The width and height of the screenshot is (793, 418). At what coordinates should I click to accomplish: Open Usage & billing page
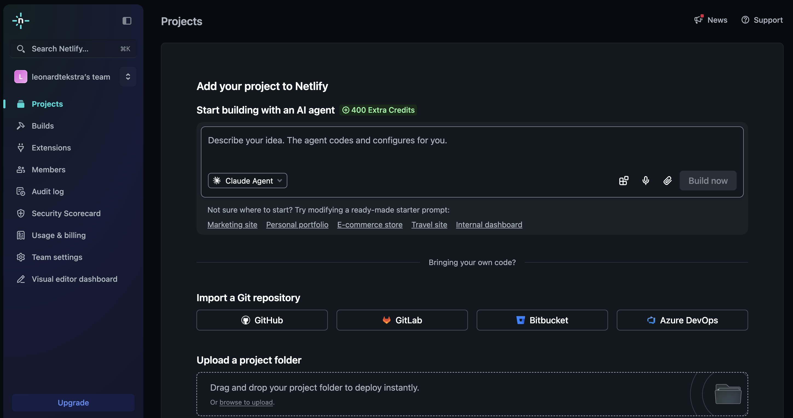click(59, 235)
